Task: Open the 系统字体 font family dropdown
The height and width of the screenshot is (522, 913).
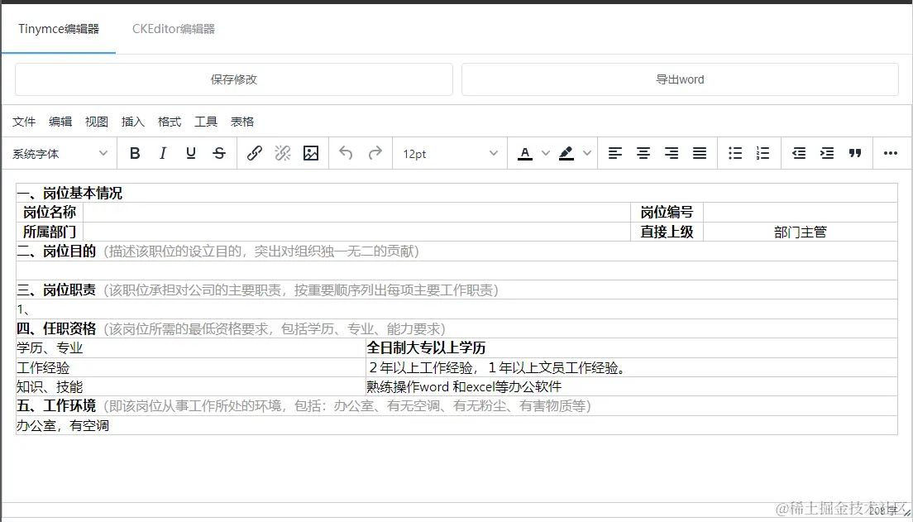Action: [60, 154]
